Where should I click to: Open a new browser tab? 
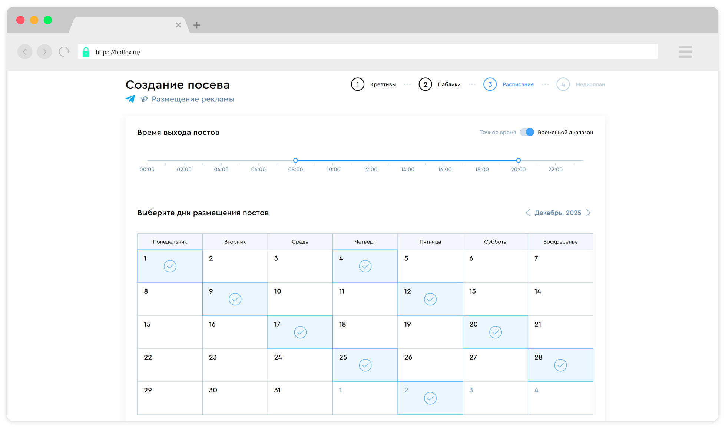click(x=197, y=25)
